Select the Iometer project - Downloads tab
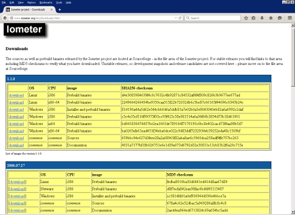This screenshot has height=215, width=295. click(28, 10)
